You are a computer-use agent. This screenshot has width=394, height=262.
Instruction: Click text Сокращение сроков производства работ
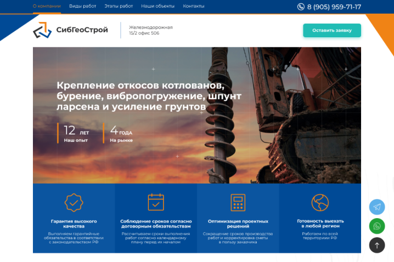coord(238,238)
